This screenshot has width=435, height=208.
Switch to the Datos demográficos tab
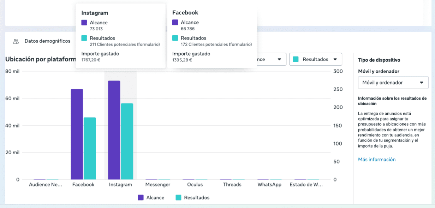pos(47,41)
